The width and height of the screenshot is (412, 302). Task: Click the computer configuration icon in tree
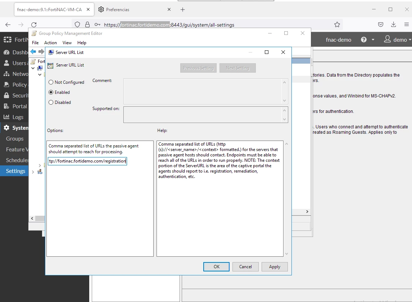click(40, 68)
